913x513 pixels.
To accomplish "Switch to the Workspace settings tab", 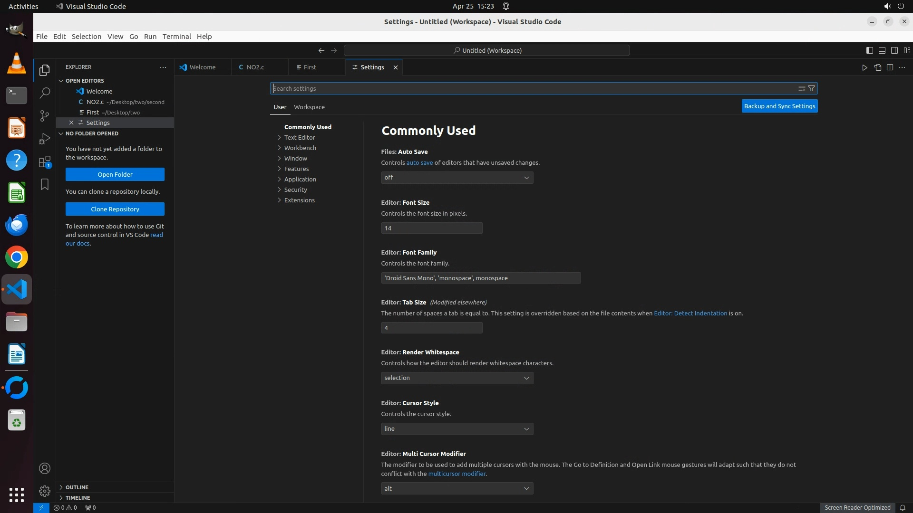I will point(309,107).
